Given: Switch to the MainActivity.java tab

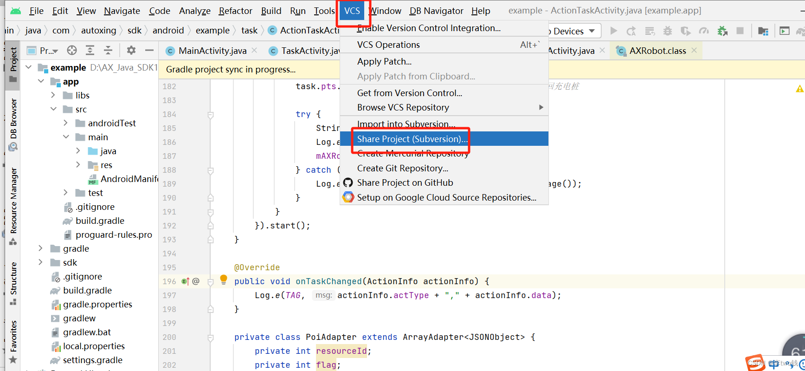Looking at the screenshot, I should [213, 51].
